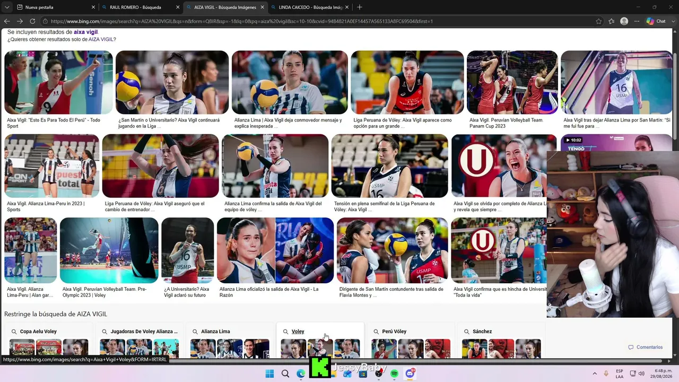Show hidden system tray icons
Image resolution: width=679 pixels, height=382 pixels.
(x=595, y=374)
